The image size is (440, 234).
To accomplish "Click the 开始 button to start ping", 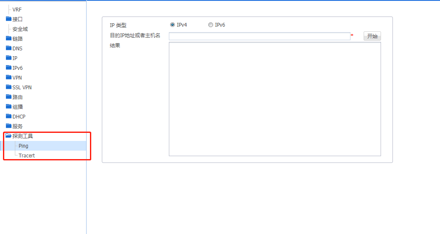I will click(372, 36).
